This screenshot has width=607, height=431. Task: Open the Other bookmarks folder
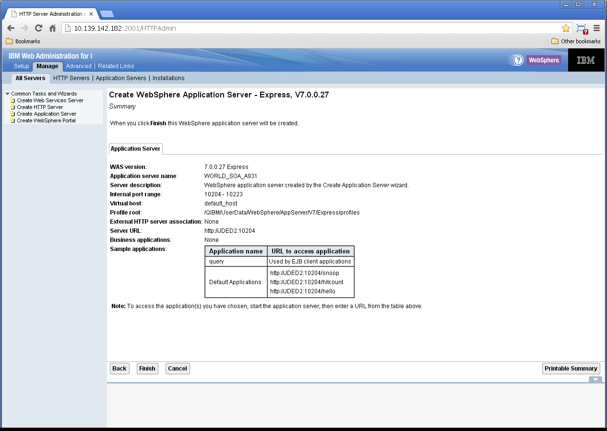[x=575, y=41]
